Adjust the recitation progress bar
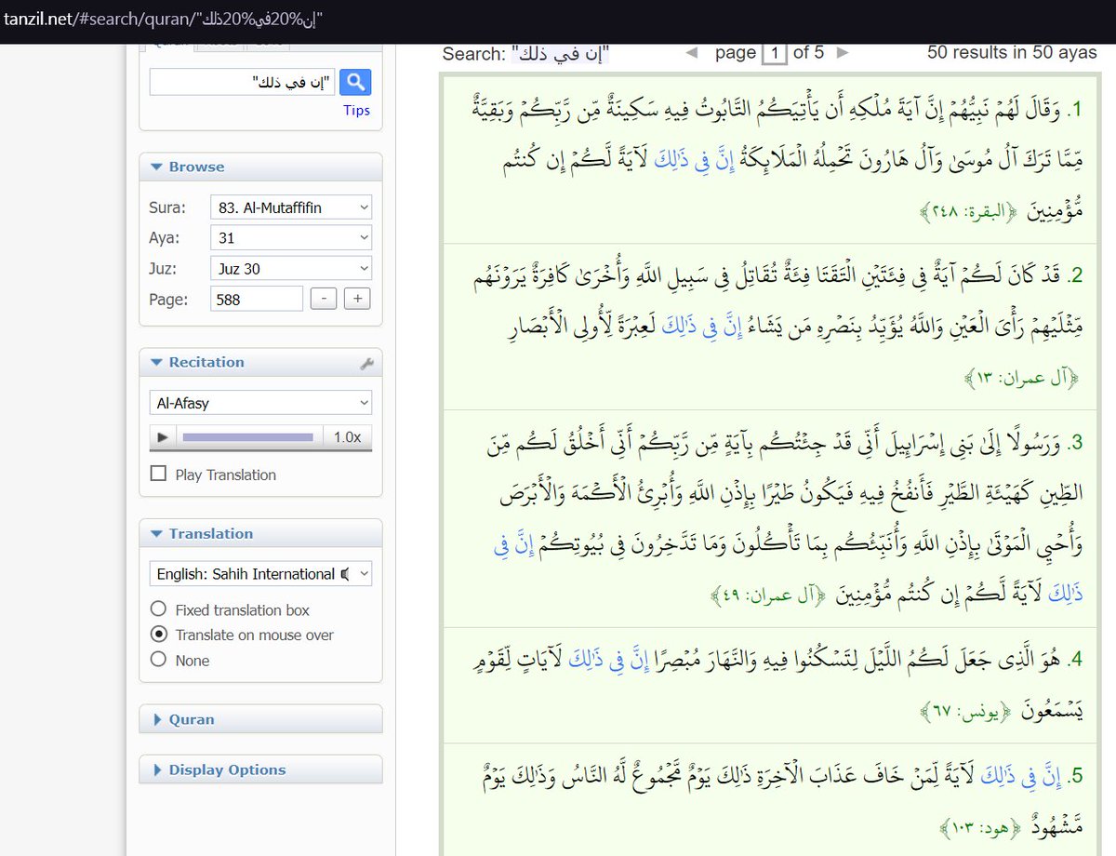The height and width of the screenshot is (856, 1116). click(x=247, y=436)
